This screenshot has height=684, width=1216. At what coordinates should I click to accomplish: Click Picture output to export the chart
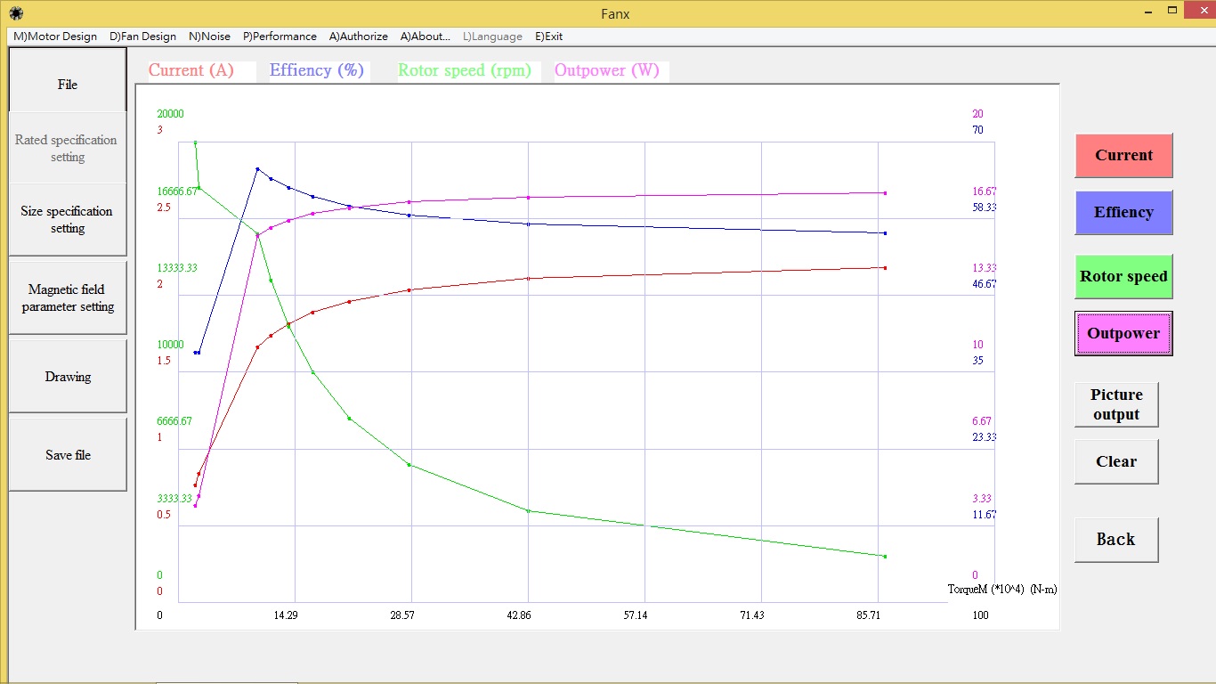click(x=1115, y=404)
